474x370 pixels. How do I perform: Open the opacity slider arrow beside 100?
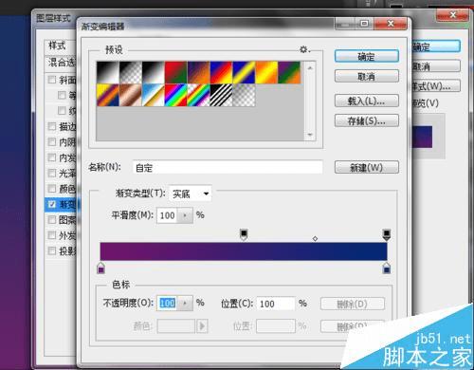185,304
